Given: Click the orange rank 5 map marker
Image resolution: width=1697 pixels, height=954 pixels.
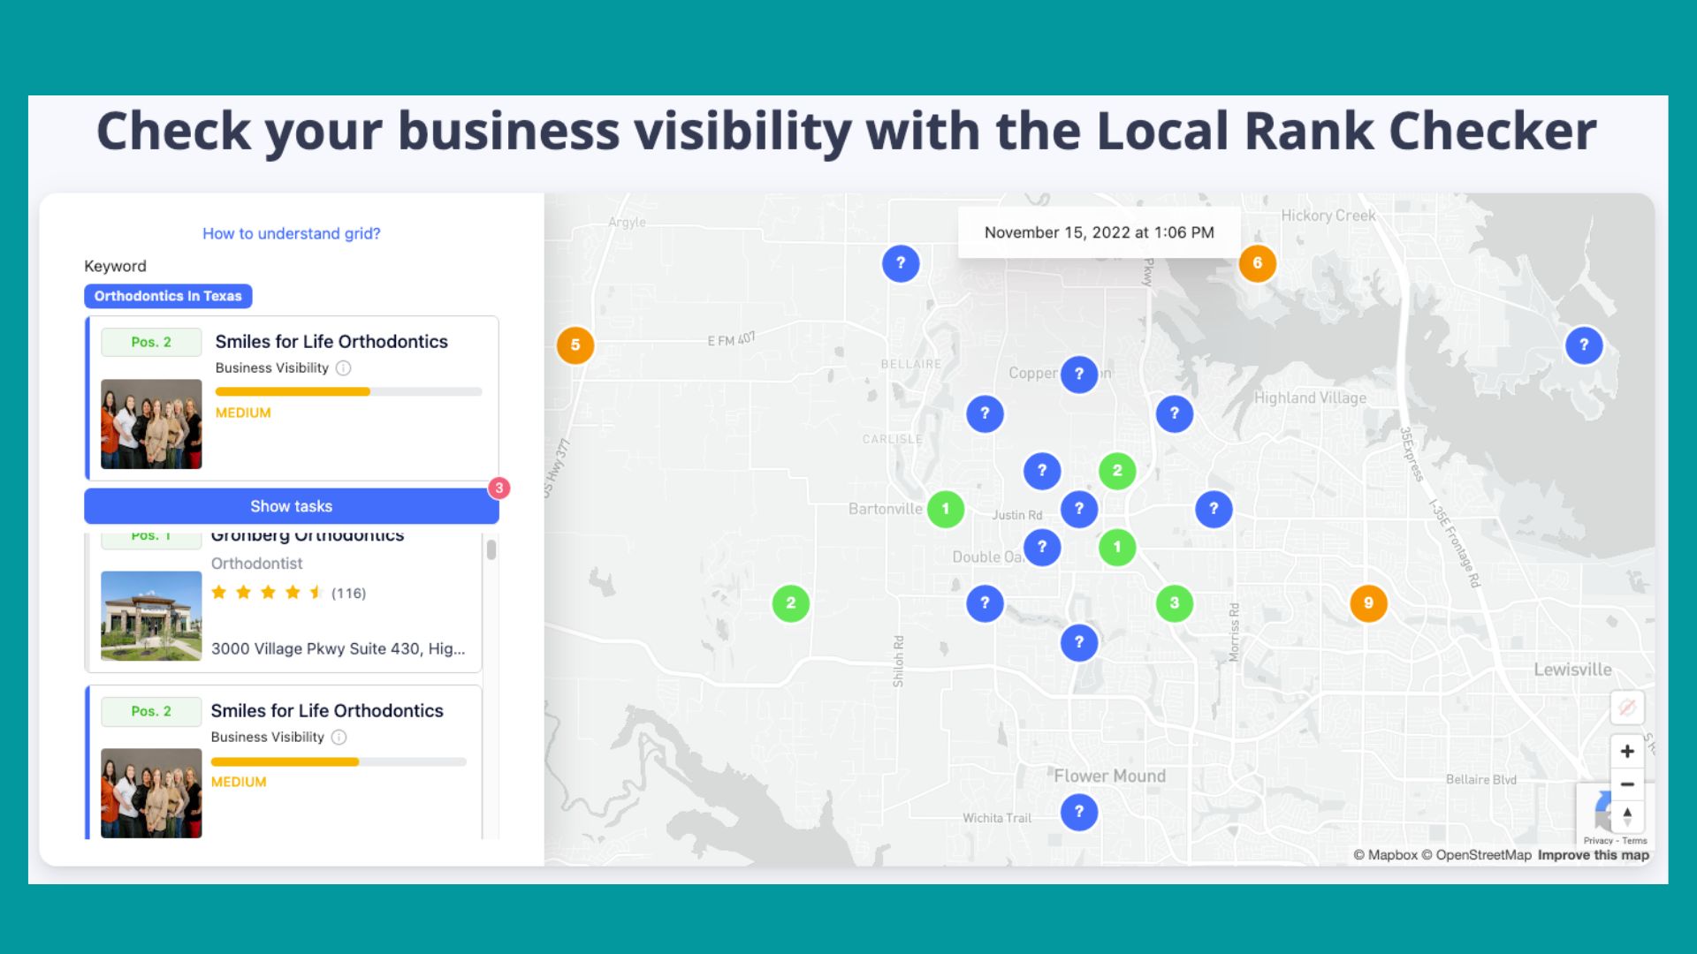Looking at the screenshot, I should point(575,344).
